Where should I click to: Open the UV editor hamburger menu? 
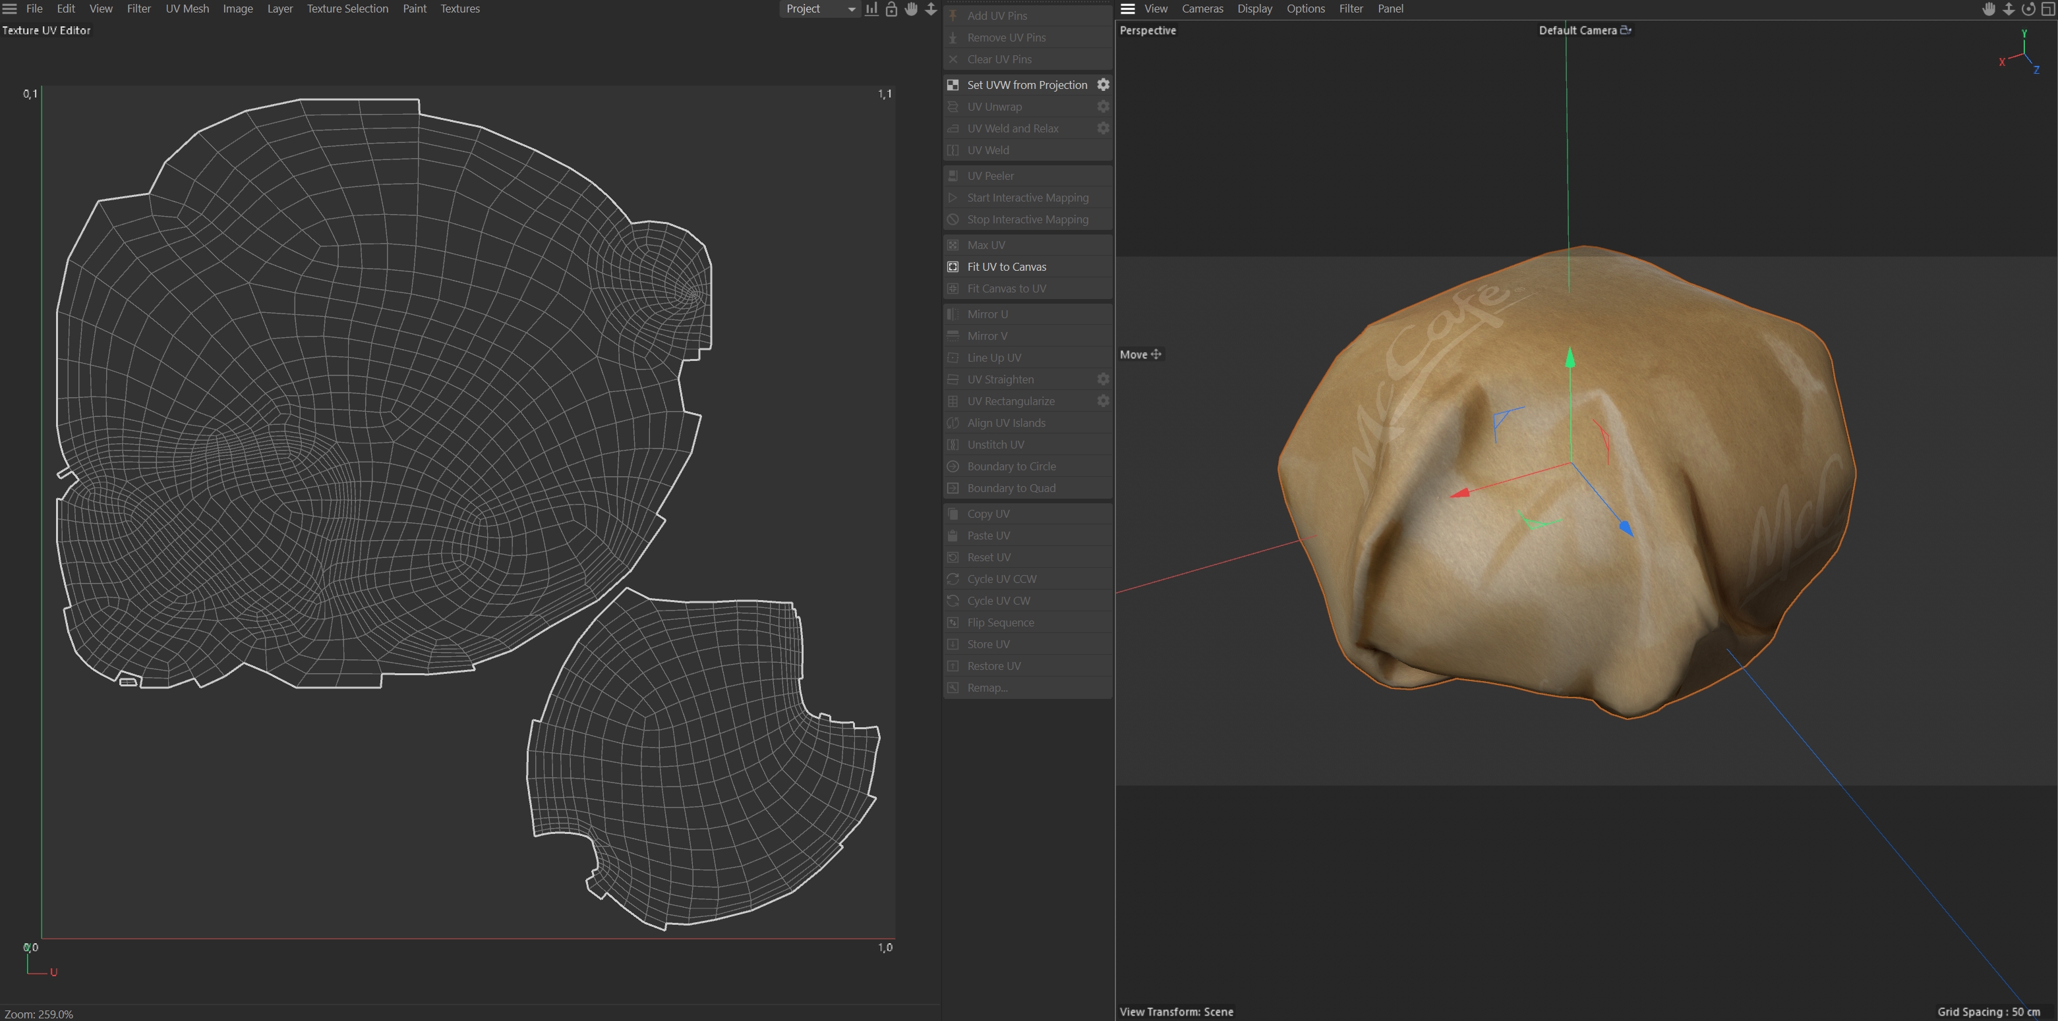click(10, 9)
